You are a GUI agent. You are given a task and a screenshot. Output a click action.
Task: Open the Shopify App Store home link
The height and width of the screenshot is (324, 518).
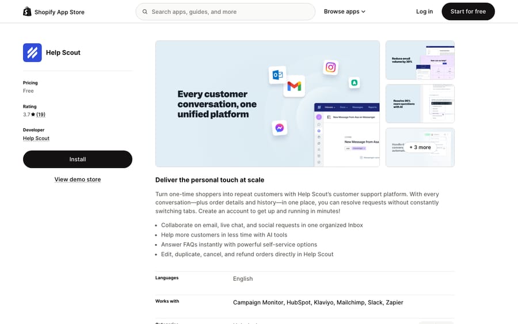tap(54, 12)
